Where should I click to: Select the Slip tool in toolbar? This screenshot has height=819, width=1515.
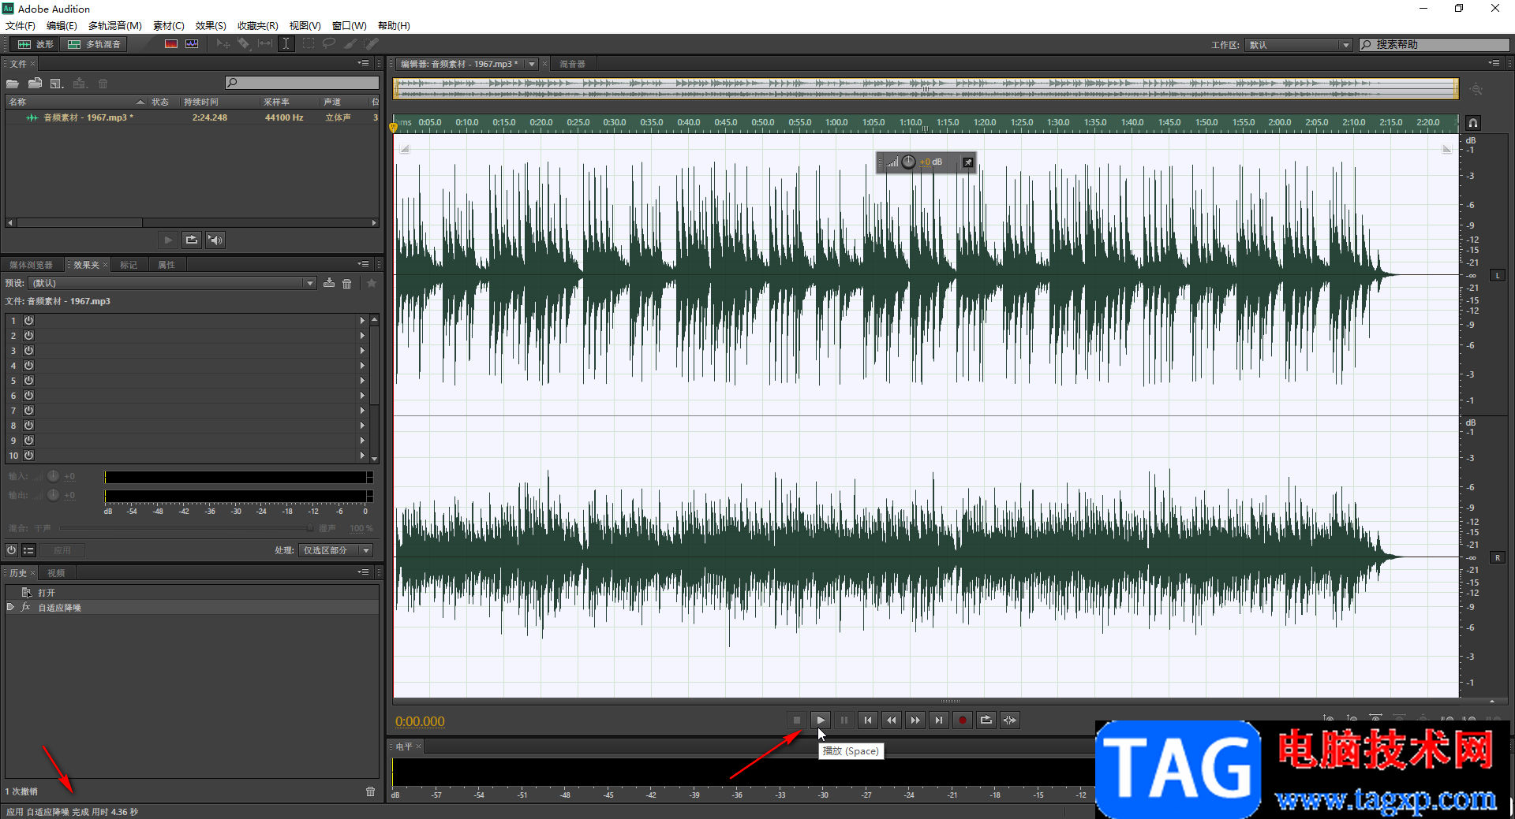click(265, 44)
